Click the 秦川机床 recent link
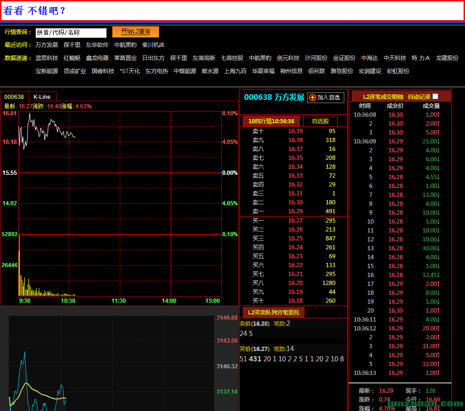465x411 pixels. click(x=153, y=45)
